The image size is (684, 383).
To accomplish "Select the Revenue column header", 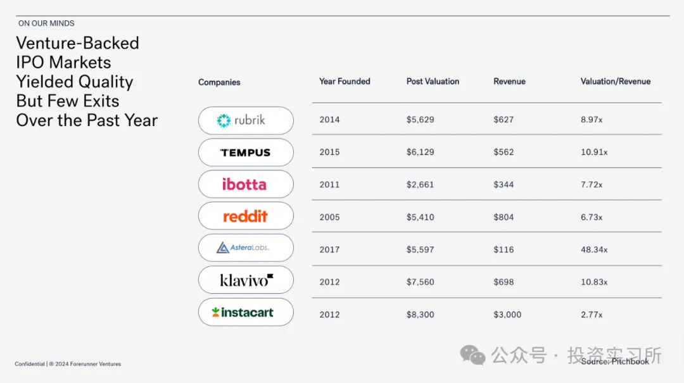I will [x=509, y=82].
